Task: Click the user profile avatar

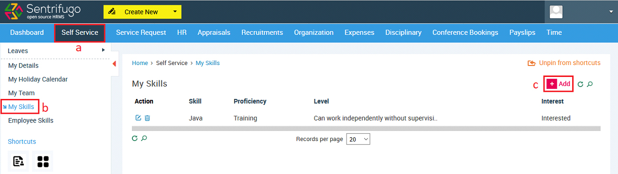Action: pyautogui.click(x=556, y=11)
